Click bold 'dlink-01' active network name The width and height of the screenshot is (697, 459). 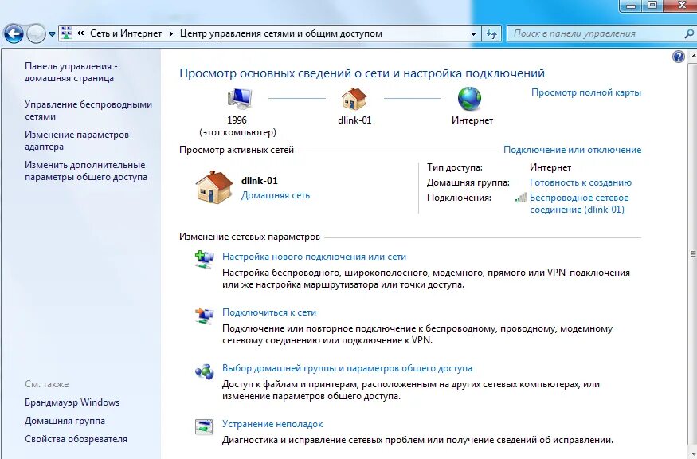click(259, 181)
